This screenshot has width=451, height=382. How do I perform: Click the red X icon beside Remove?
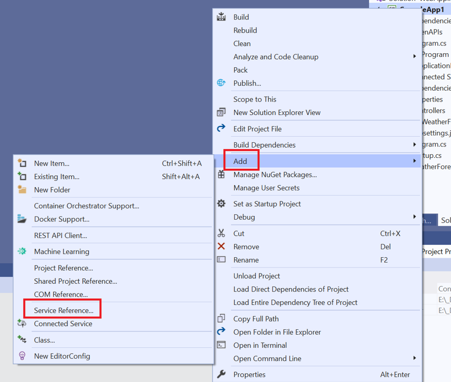[221, 247]
